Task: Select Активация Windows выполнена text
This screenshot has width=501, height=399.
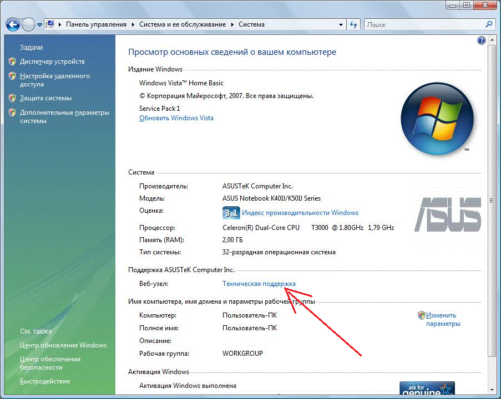Action: [x=188, y=386]
